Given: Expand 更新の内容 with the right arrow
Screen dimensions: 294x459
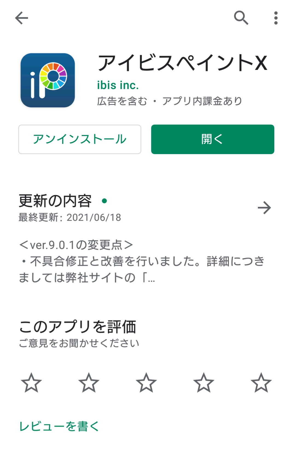Looking at the screenshot, I should coord(264,208).
